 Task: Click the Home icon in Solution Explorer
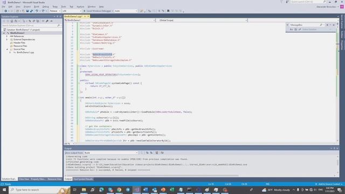click(x=12, y=21)
